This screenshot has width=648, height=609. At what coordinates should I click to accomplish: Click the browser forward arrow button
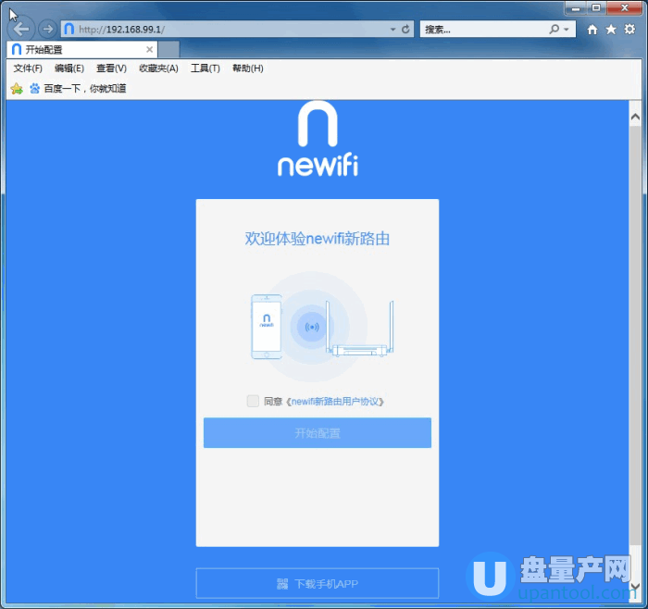coord(47,29)
